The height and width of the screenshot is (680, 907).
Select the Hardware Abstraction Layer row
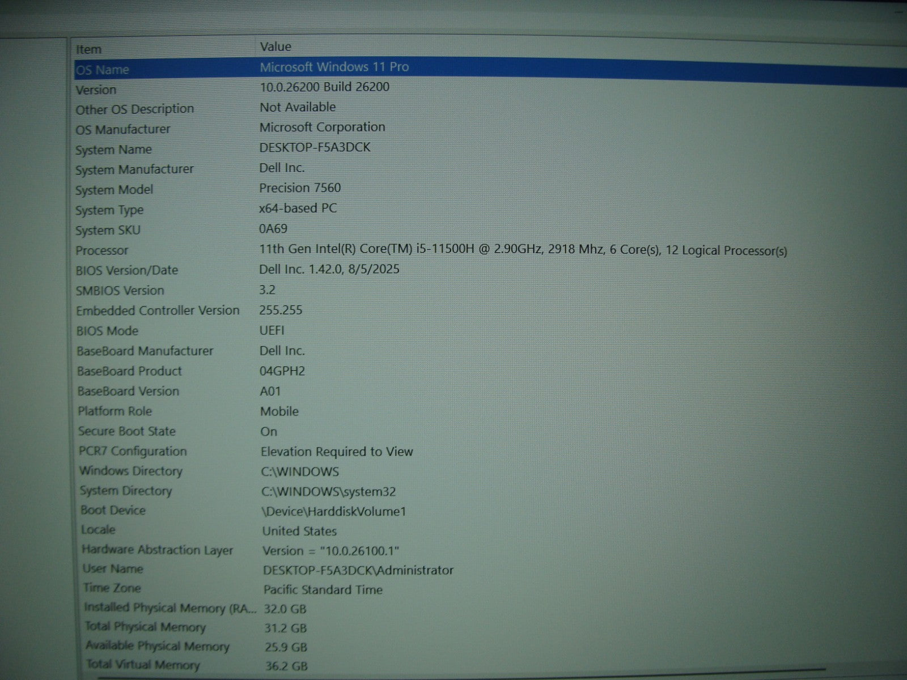[x=158, y=550]
